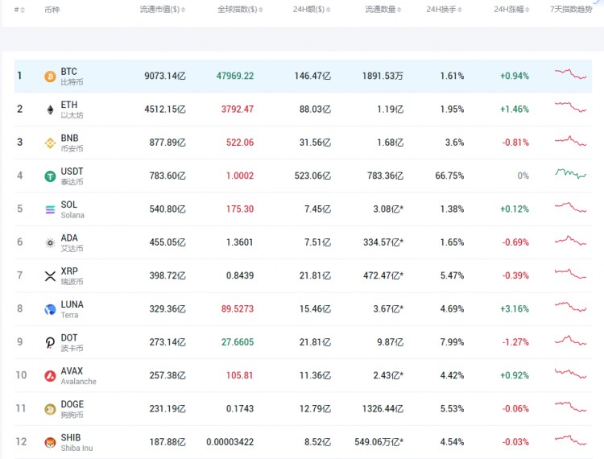Click ETH price 3792.47

pyautogui.click(x=238, y=110)
